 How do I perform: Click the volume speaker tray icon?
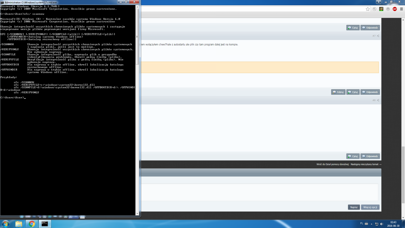(x=381, y=224)
